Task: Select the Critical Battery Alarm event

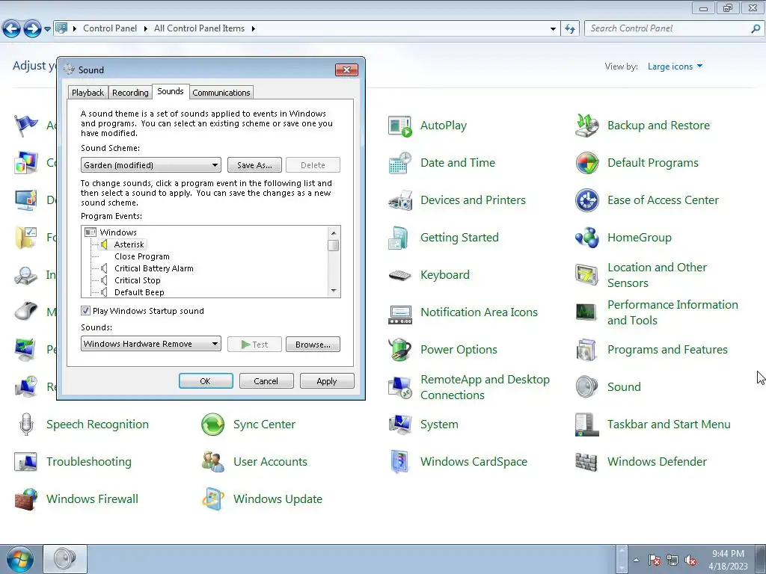Action: 153,268
